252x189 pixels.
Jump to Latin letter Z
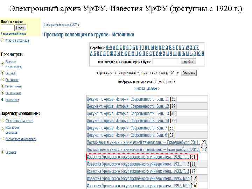tap(198, 47)
